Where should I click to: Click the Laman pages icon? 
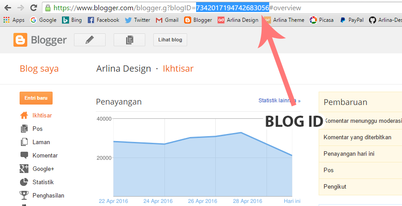pyautogui.click(x=24, y=142)
